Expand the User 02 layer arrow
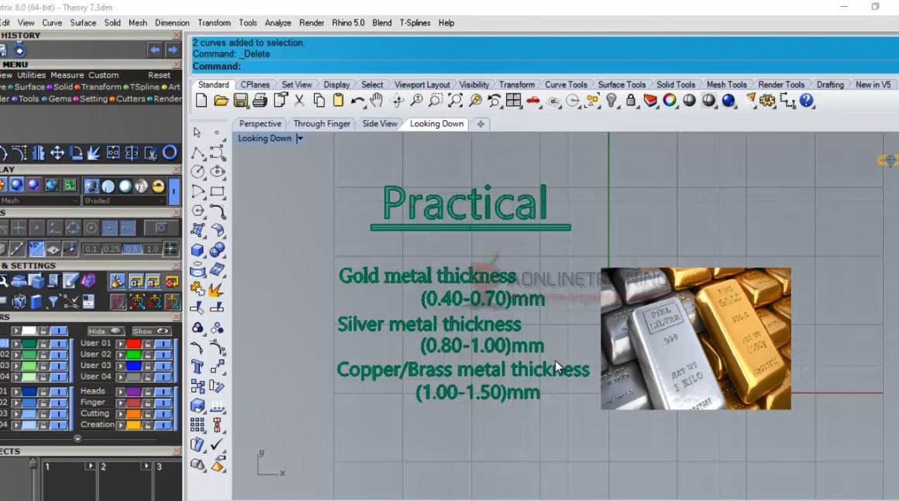The width and height of the screenshot is (899, 501). point(120,355)
